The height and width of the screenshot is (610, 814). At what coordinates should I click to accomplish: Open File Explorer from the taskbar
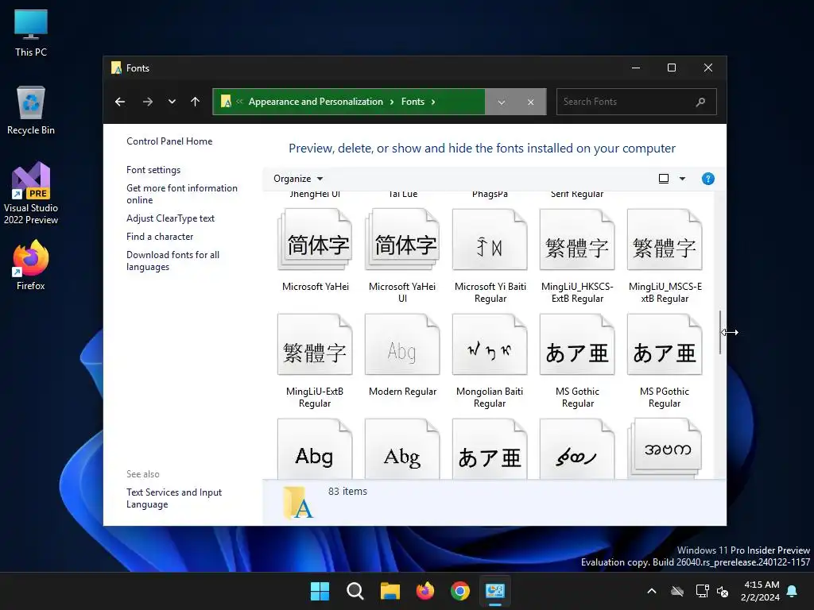(x=390, y=591)
